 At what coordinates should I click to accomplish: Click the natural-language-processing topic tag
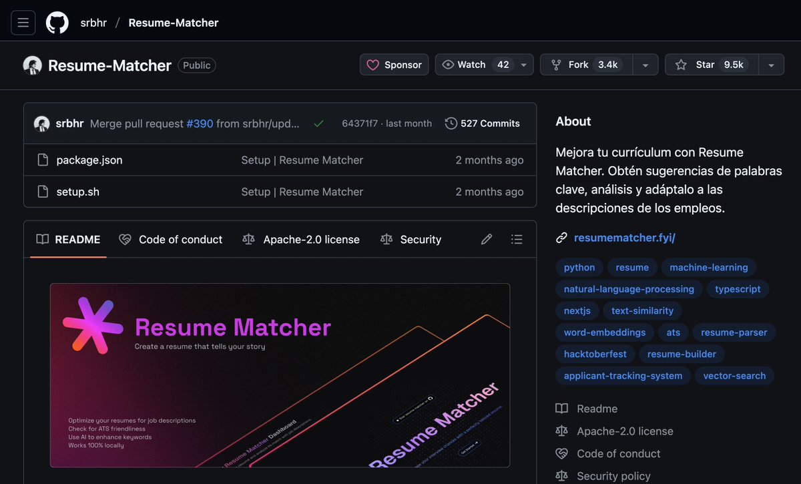click(x=629, y=289)
